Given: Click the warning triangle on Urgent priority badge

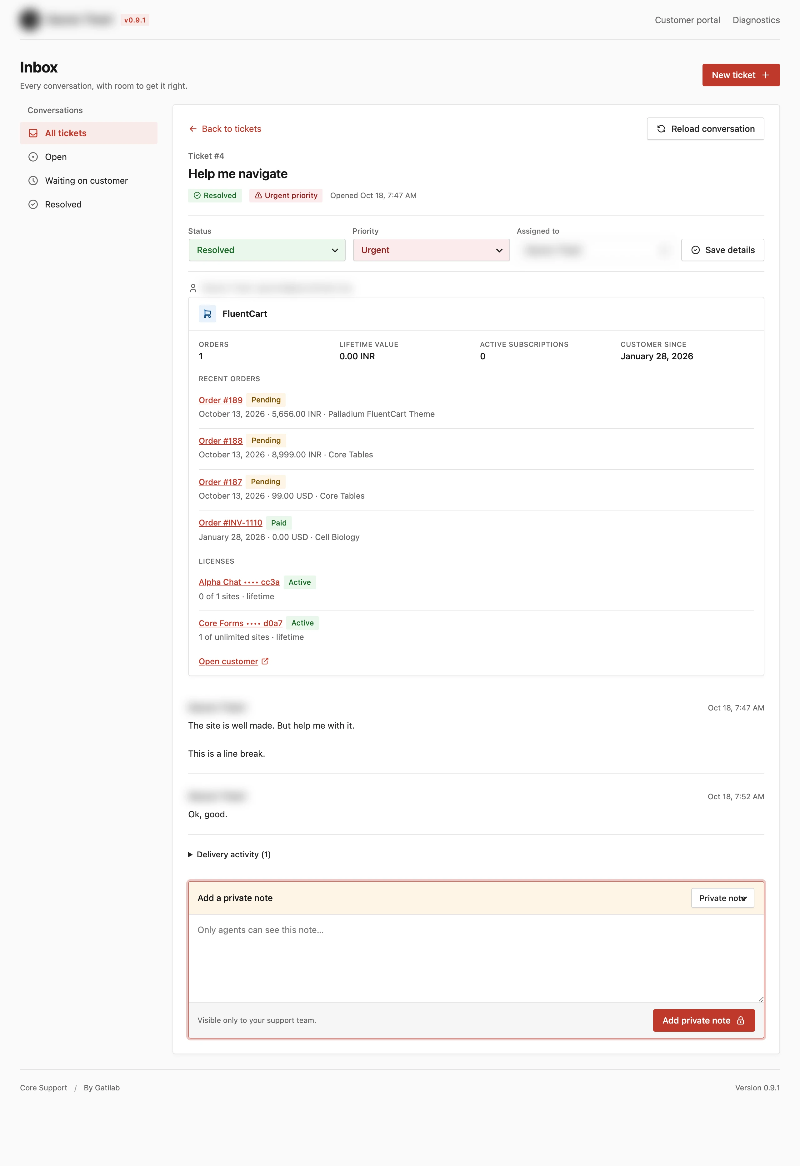Looking at the screenshot, I should [258, 195].
